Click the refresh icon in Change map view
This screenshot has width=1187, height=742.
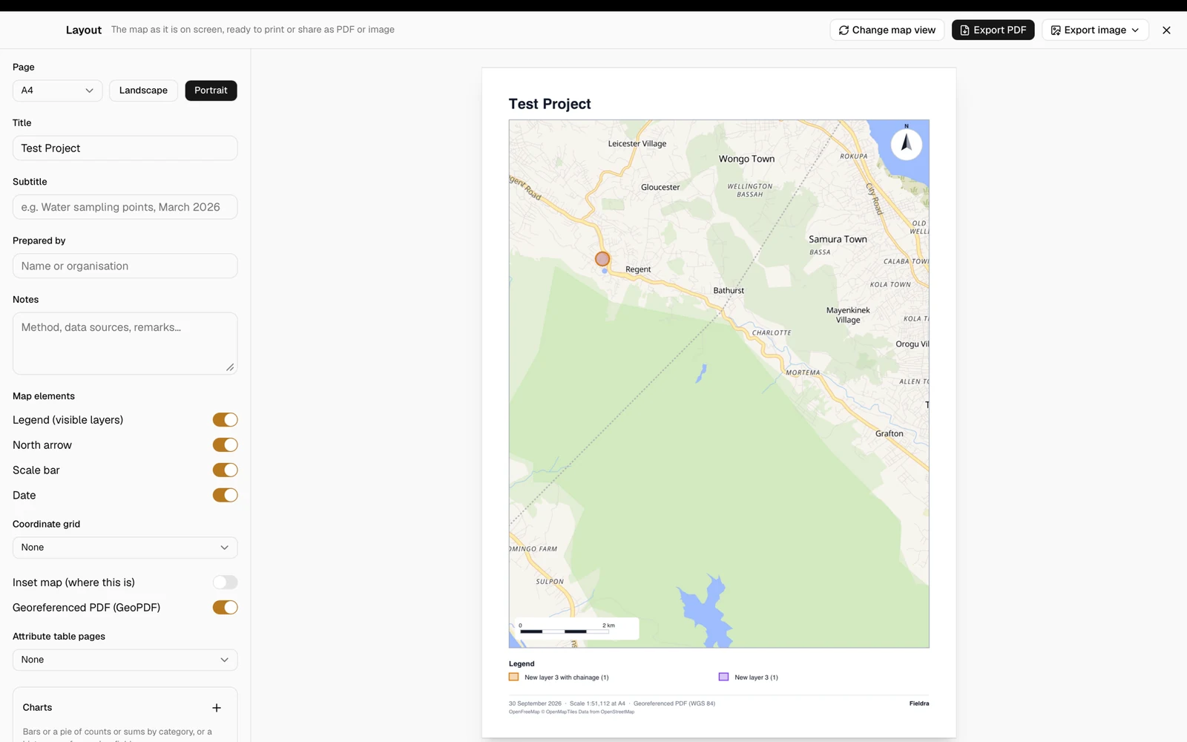[x=844, y=30]
